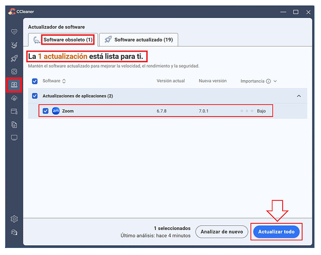Click the Versión actual column header
Image resolution: width=321 pixels, height=255 pixels.
(x=171, y=81)
